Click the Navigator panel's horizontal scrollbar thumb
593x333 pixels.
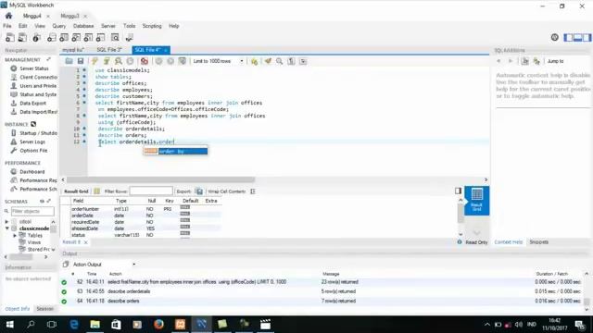coord(20,257)
